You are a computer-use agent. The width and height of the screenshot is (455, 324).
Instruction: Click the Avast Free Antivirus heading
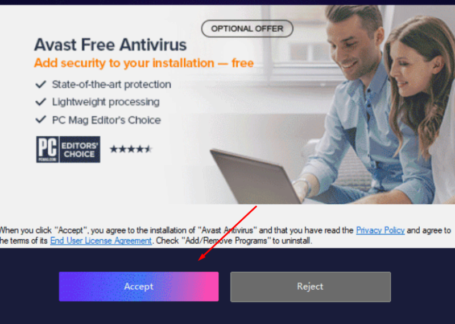110,45
